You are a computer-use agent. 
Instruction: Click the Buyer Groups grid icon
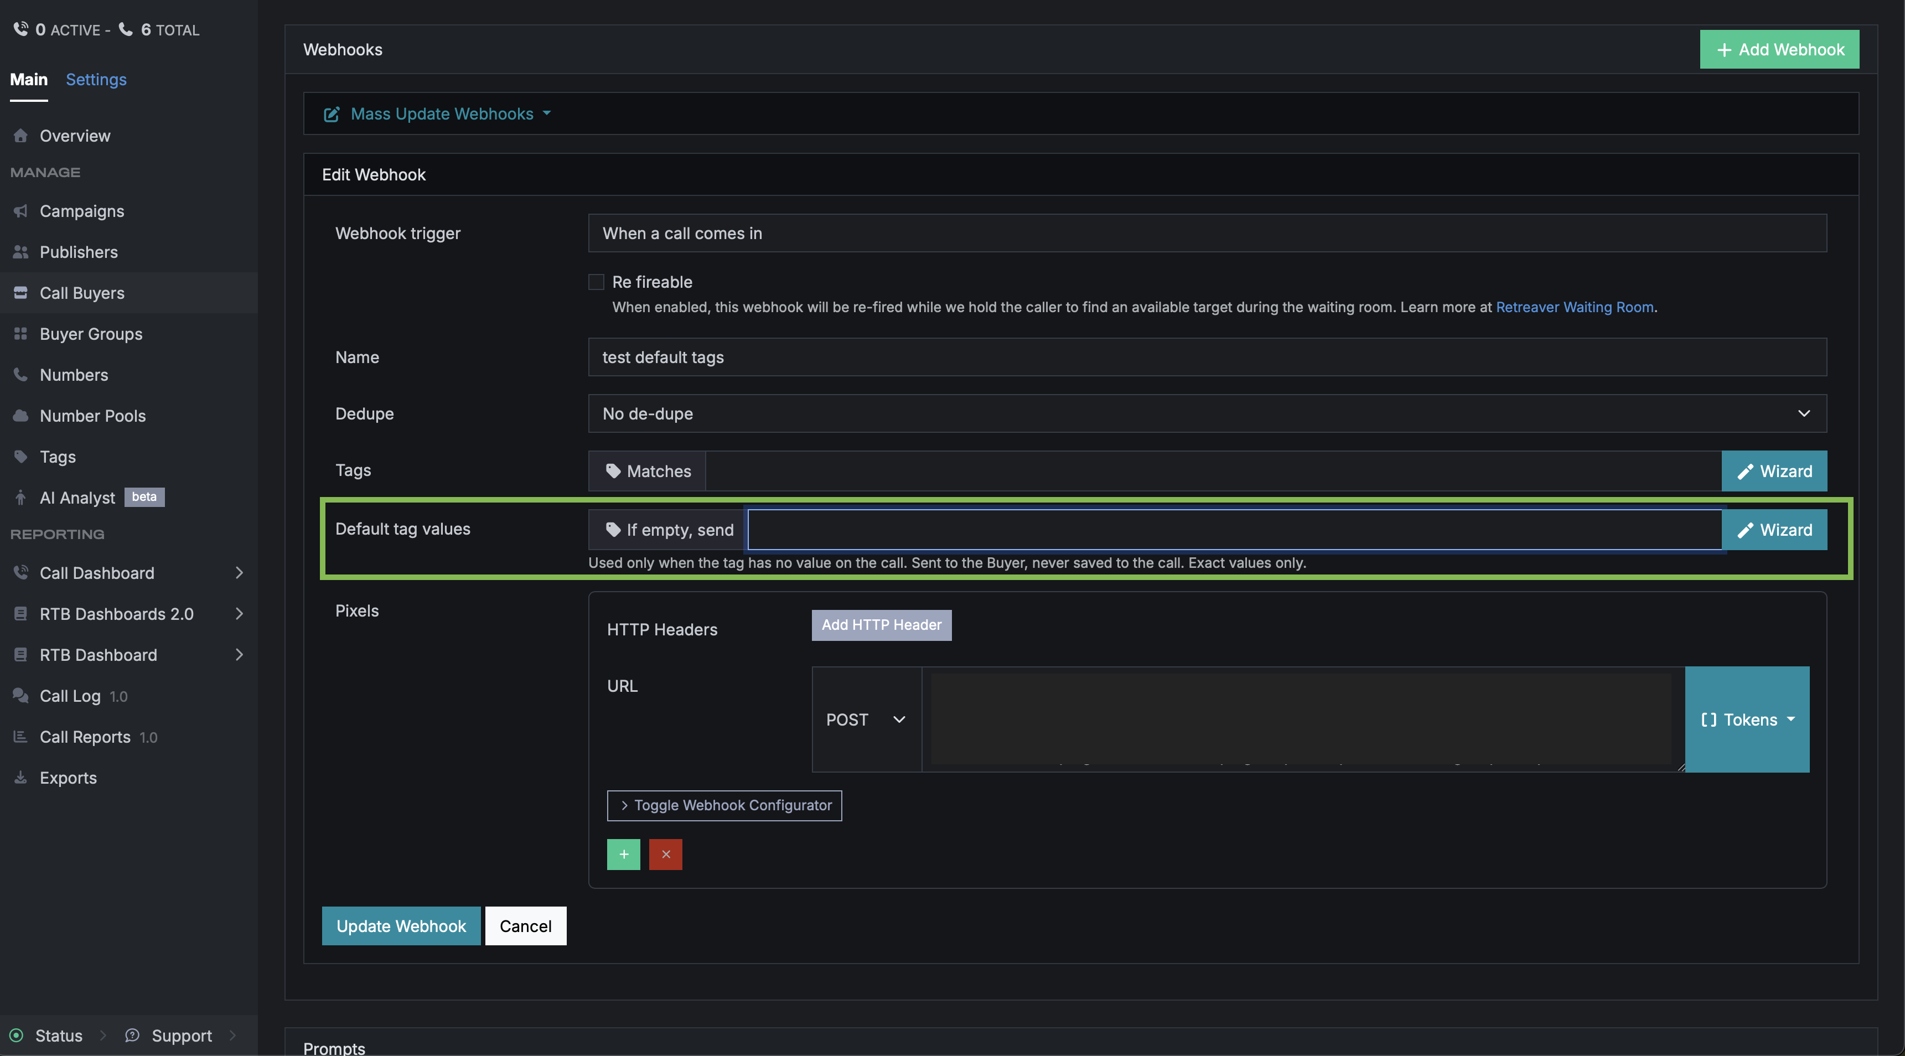pyautogui.click(x=20, y=334)
